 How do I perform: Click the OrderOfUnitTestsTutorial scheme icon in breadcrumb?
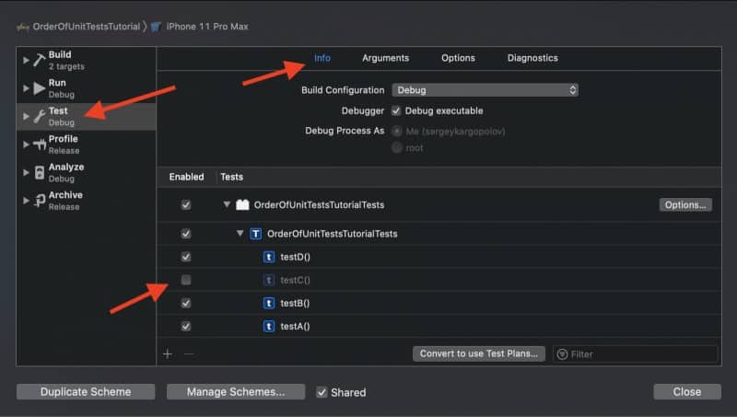(x=23, y=28)
